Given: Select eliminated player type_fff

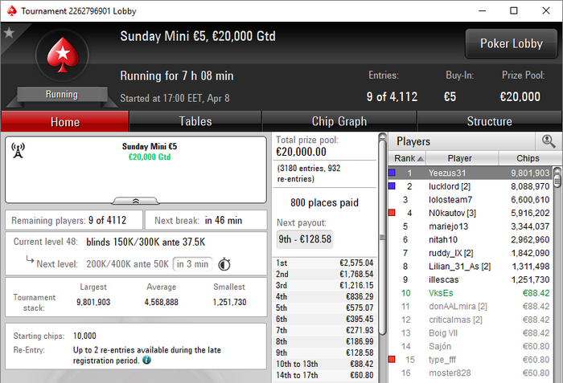Looking at the screenshot, I should [471, 360].
